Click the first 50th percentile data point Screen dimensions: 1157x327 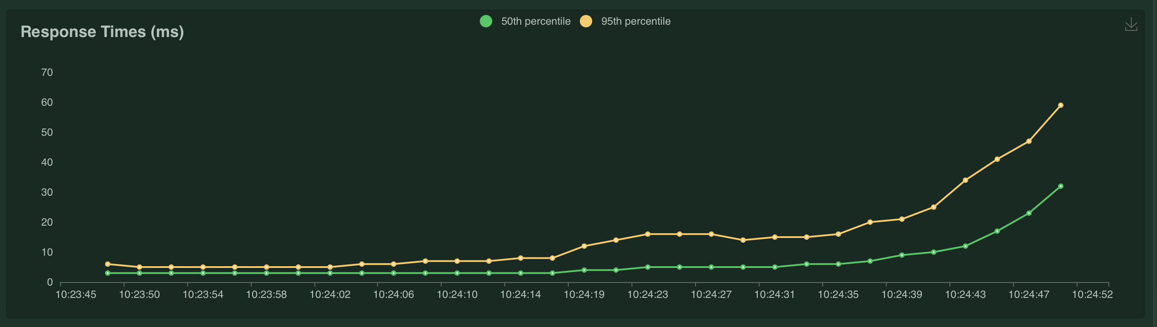pyautogui.click(x=107, y=273)
